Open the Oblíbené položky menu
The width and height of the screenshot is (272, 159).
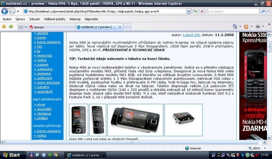[x=55, y=19]
